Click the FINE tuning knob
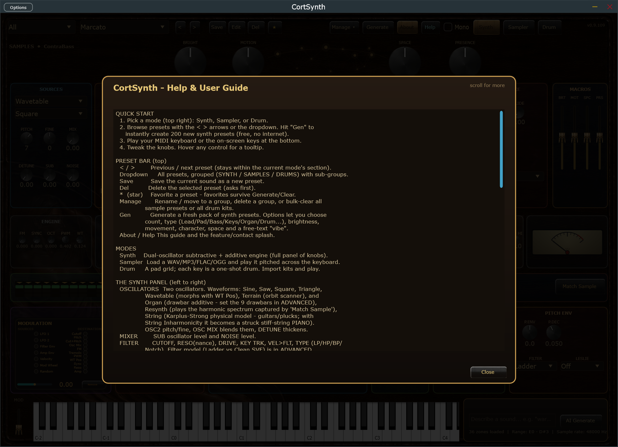This screenshot has width=618, height=447. coord(49,138)
